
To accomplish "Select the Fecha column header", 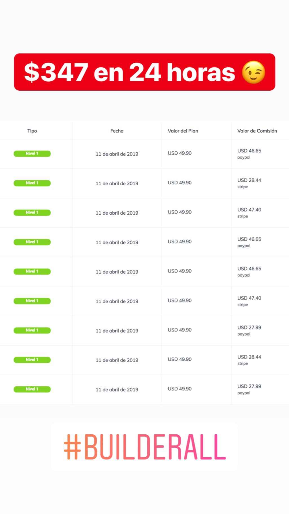I will [117, 131].
